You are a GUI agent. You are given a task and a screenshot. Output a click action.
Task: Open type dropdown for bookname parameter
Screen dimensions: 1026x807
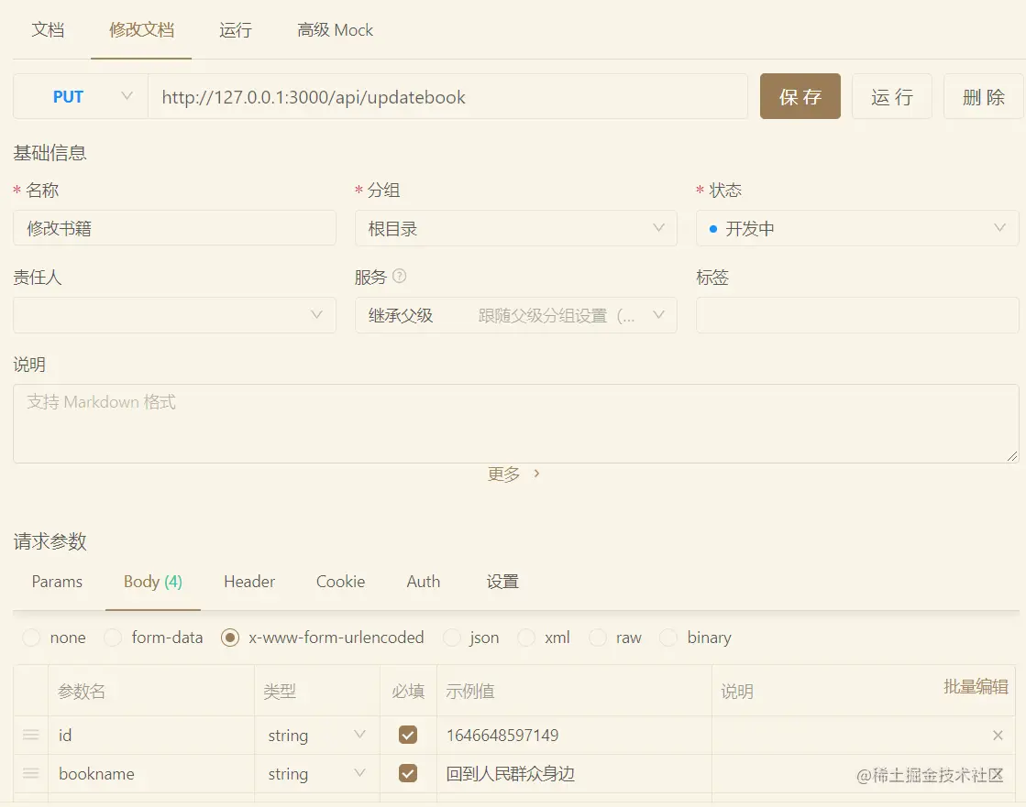click(316, 774)
